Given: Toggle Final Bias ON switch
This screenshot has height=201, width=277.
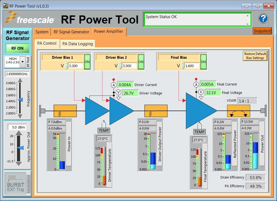Looking at the screenshot, I should click(x=203, y=62).
